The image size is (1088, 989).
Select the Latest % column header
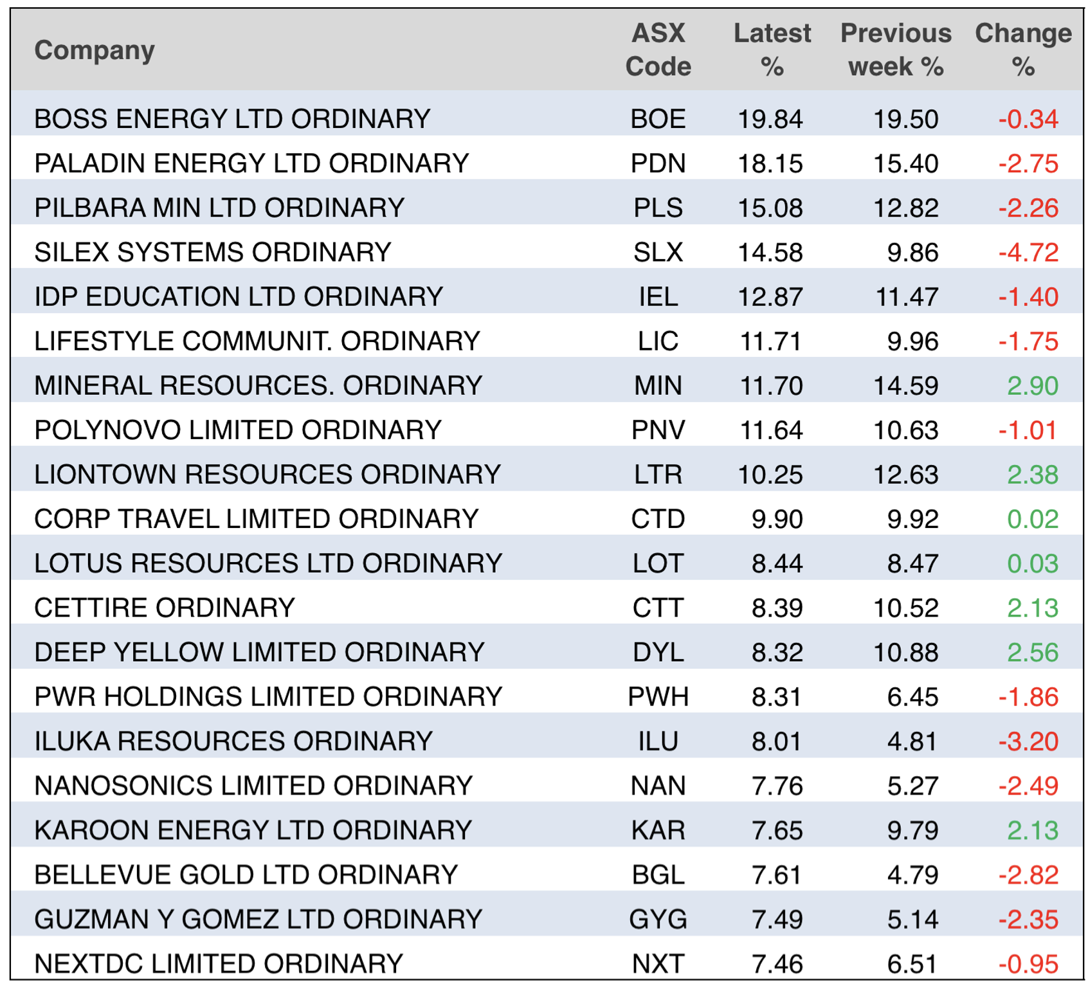point(772,50)
